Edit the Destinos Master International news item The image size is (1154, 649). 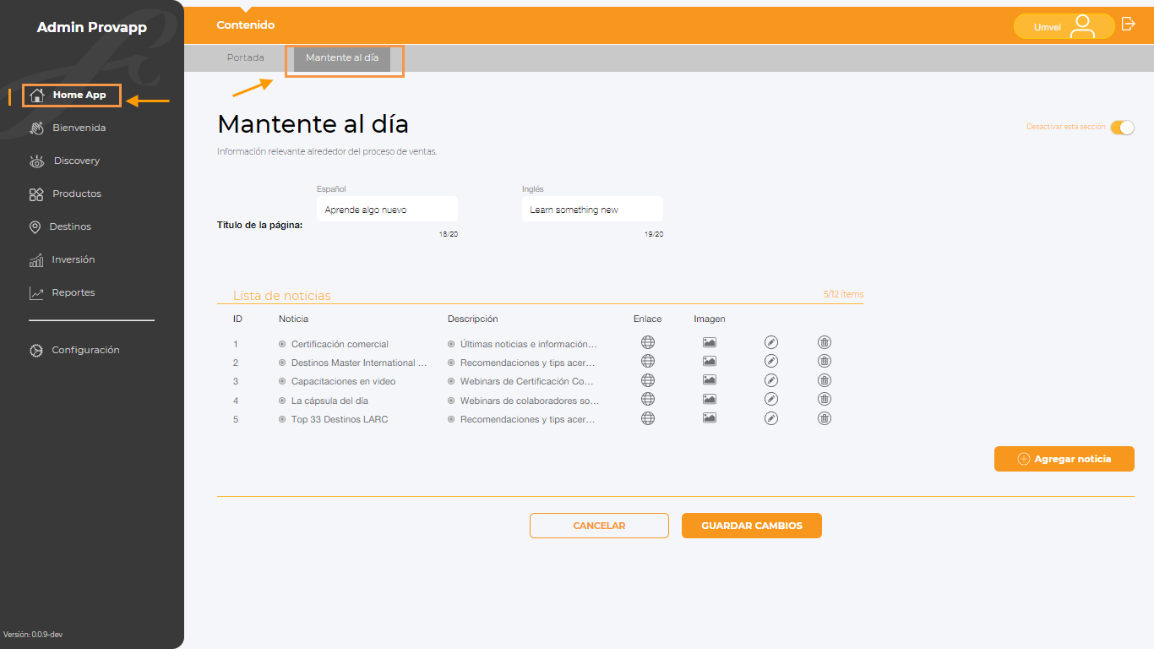click(770, 361)
